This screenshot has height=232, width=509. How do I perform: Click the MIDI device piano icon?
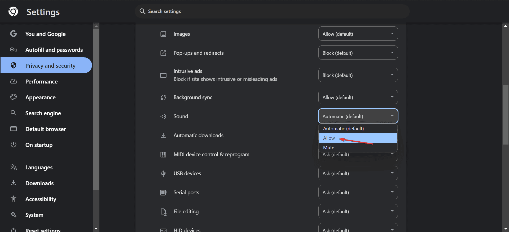click(x=163, y=154)
